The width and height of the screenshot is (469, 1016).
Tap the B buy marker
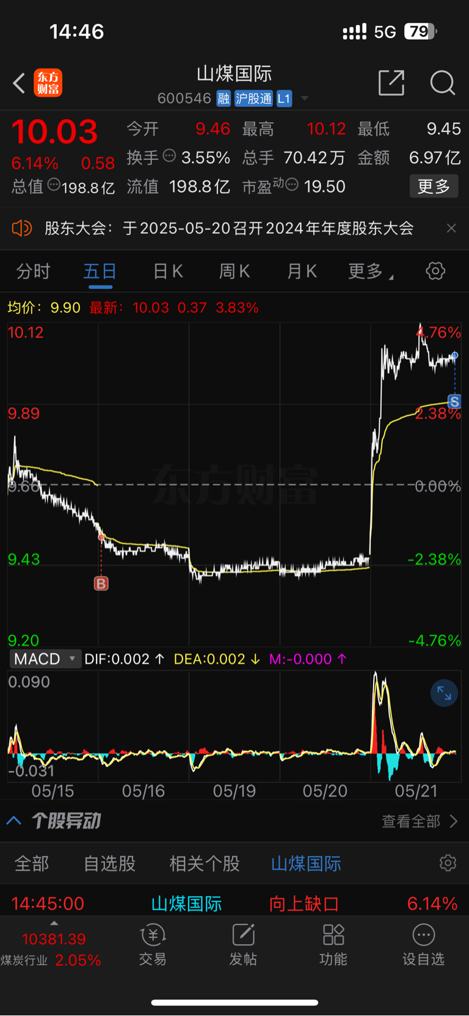click(x=101, y=583)
